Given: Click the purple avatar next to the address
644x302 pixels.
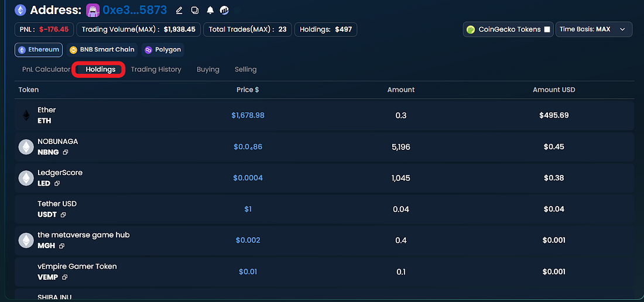Looking at the screenshot, I should (93, 11).
